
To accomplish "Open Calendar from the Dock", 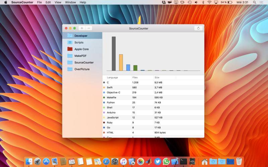I will point(72,161).
